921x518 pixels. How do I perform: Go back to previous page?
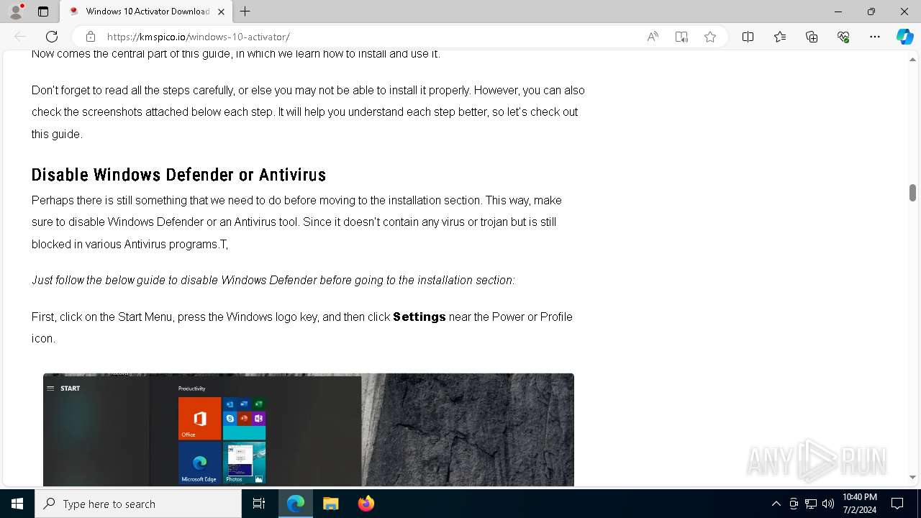coord(20,37)
